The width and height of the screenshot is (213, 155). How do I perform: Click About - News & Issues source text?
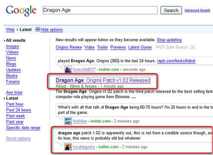pos(76,86)
